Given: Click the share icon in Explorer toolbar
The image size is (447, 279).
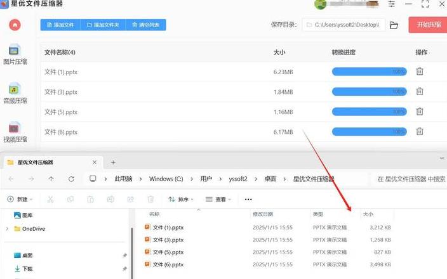Looking at the screenshot, I should [x=131, y=199].
